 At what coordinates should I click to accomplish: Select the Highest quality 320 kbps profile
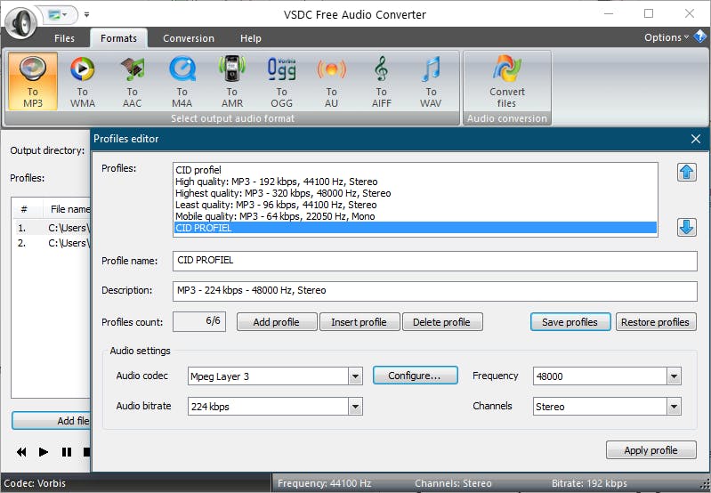point(416,193)
